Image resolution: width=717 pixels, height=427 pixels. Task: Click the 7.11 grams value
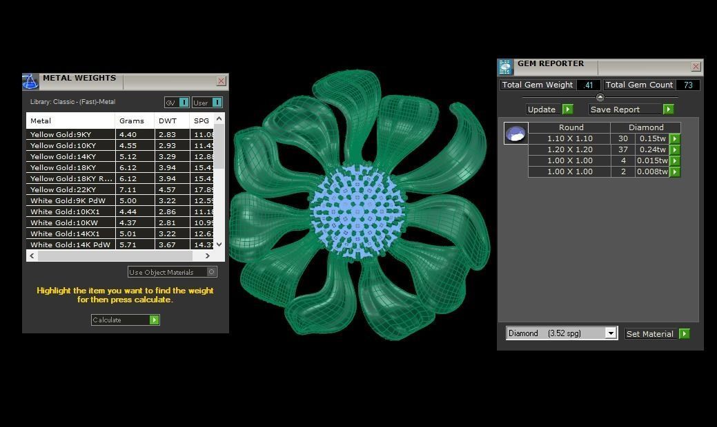[128, 190]
